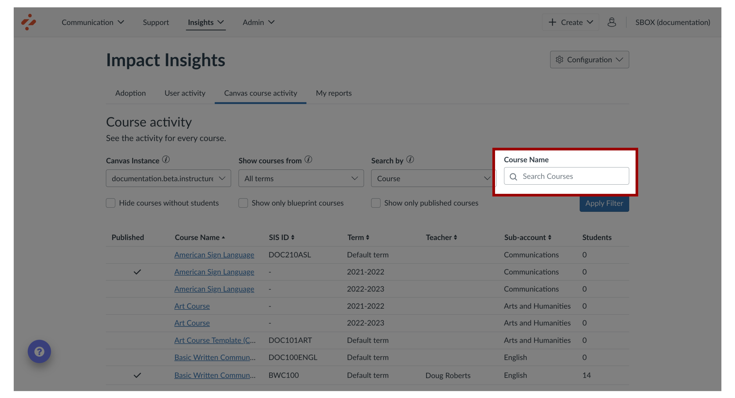Open the Configuration dropdown

click(x=589, y=60)
